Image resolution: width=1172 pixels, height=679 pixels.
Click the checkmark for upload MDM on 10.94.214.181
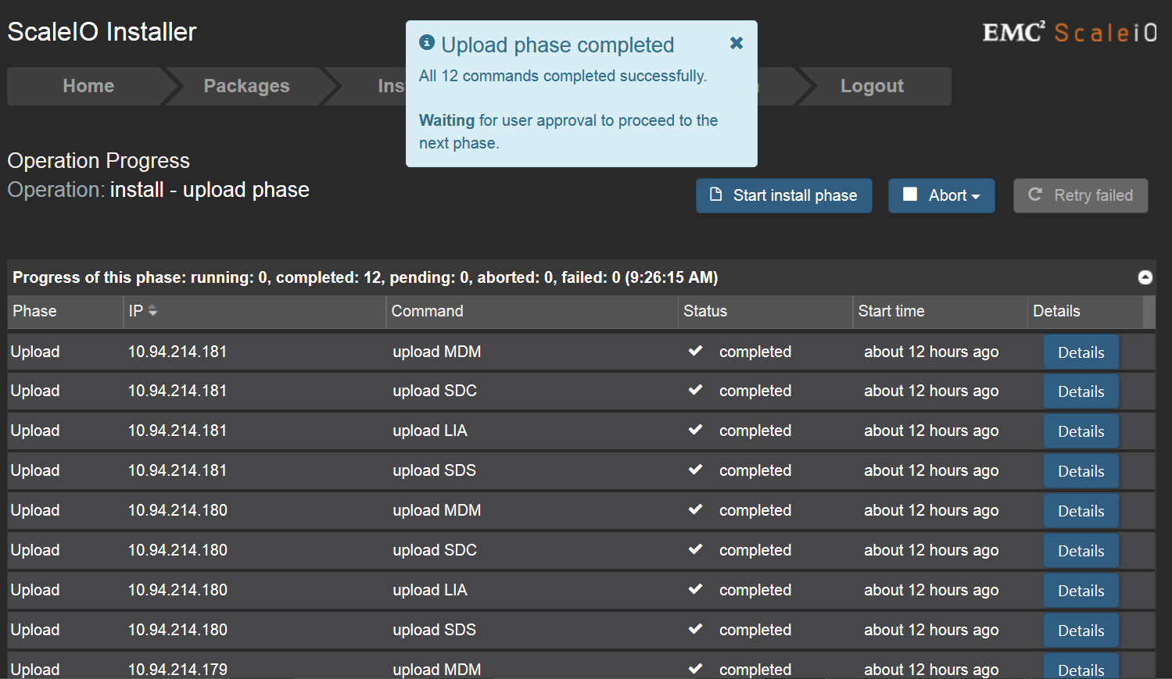coord(695,351)
